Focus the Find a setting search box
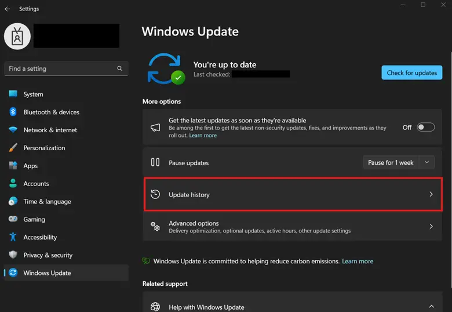 [66, 68]
